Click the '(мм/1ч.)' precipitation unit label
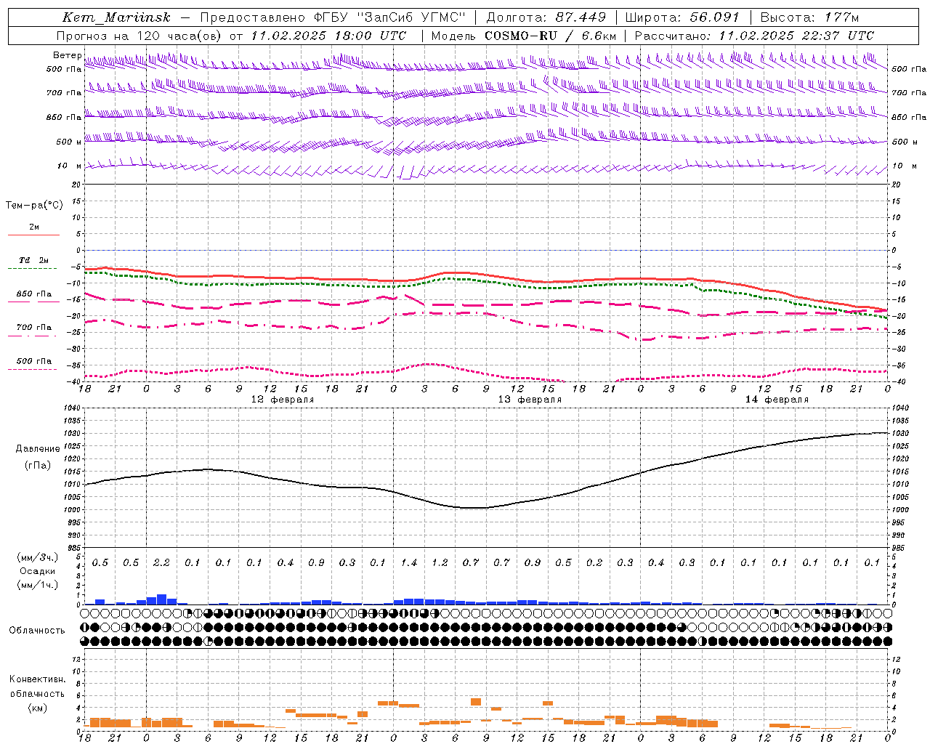930x744 pixels. [36, 585]
